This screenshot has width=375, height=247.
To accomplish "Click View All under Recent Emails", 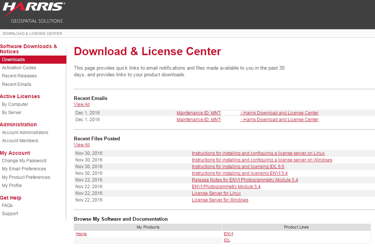I will coord(82,104).
